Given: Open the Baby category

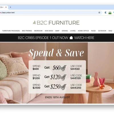Looking at the screenshot, I should 57,31.
